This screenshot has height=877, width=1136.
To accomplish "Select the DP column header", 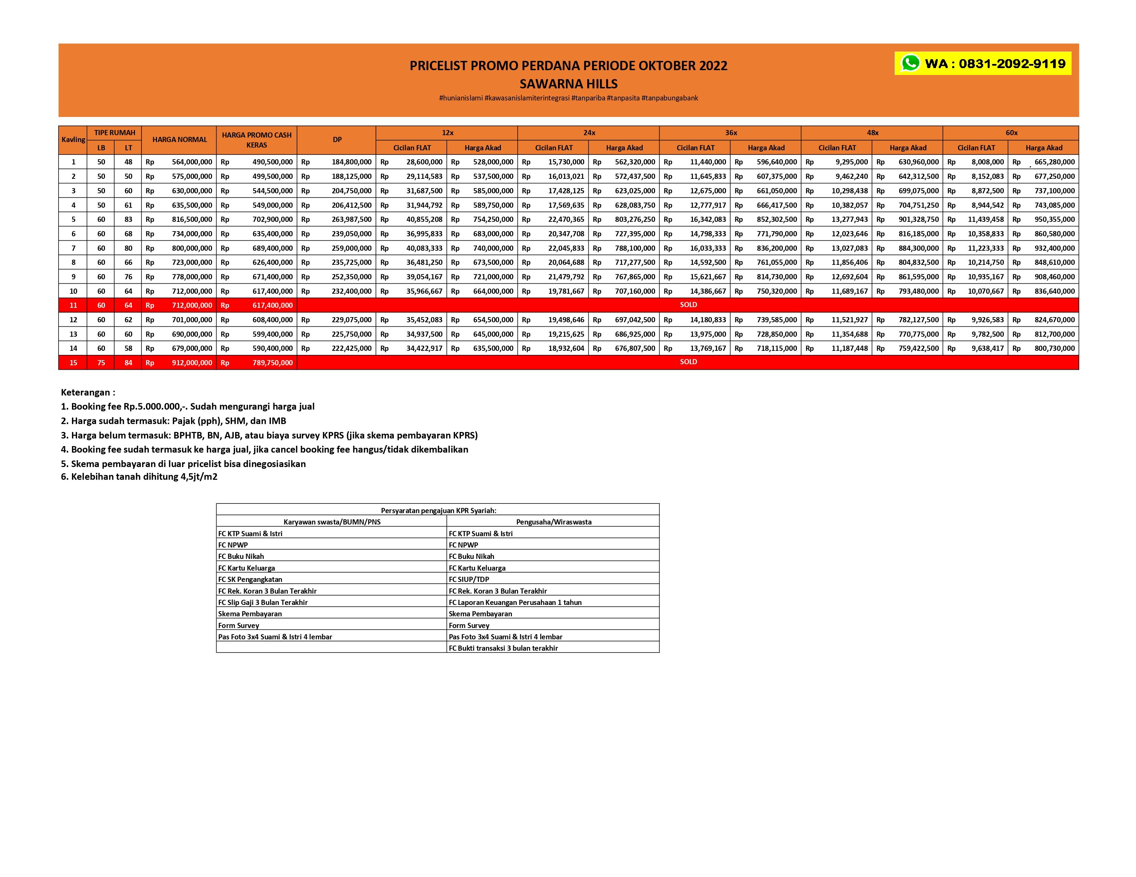I will coord(337,140).
